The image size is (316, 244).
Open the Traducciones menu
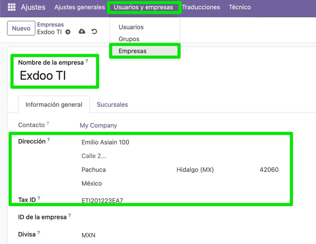point(201,7)
